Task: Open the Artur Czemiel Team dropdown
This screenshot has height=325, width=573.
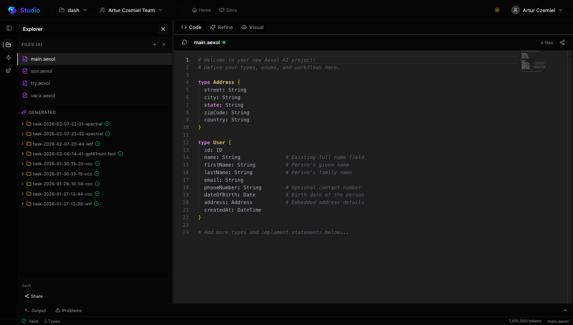Action: 131,10
